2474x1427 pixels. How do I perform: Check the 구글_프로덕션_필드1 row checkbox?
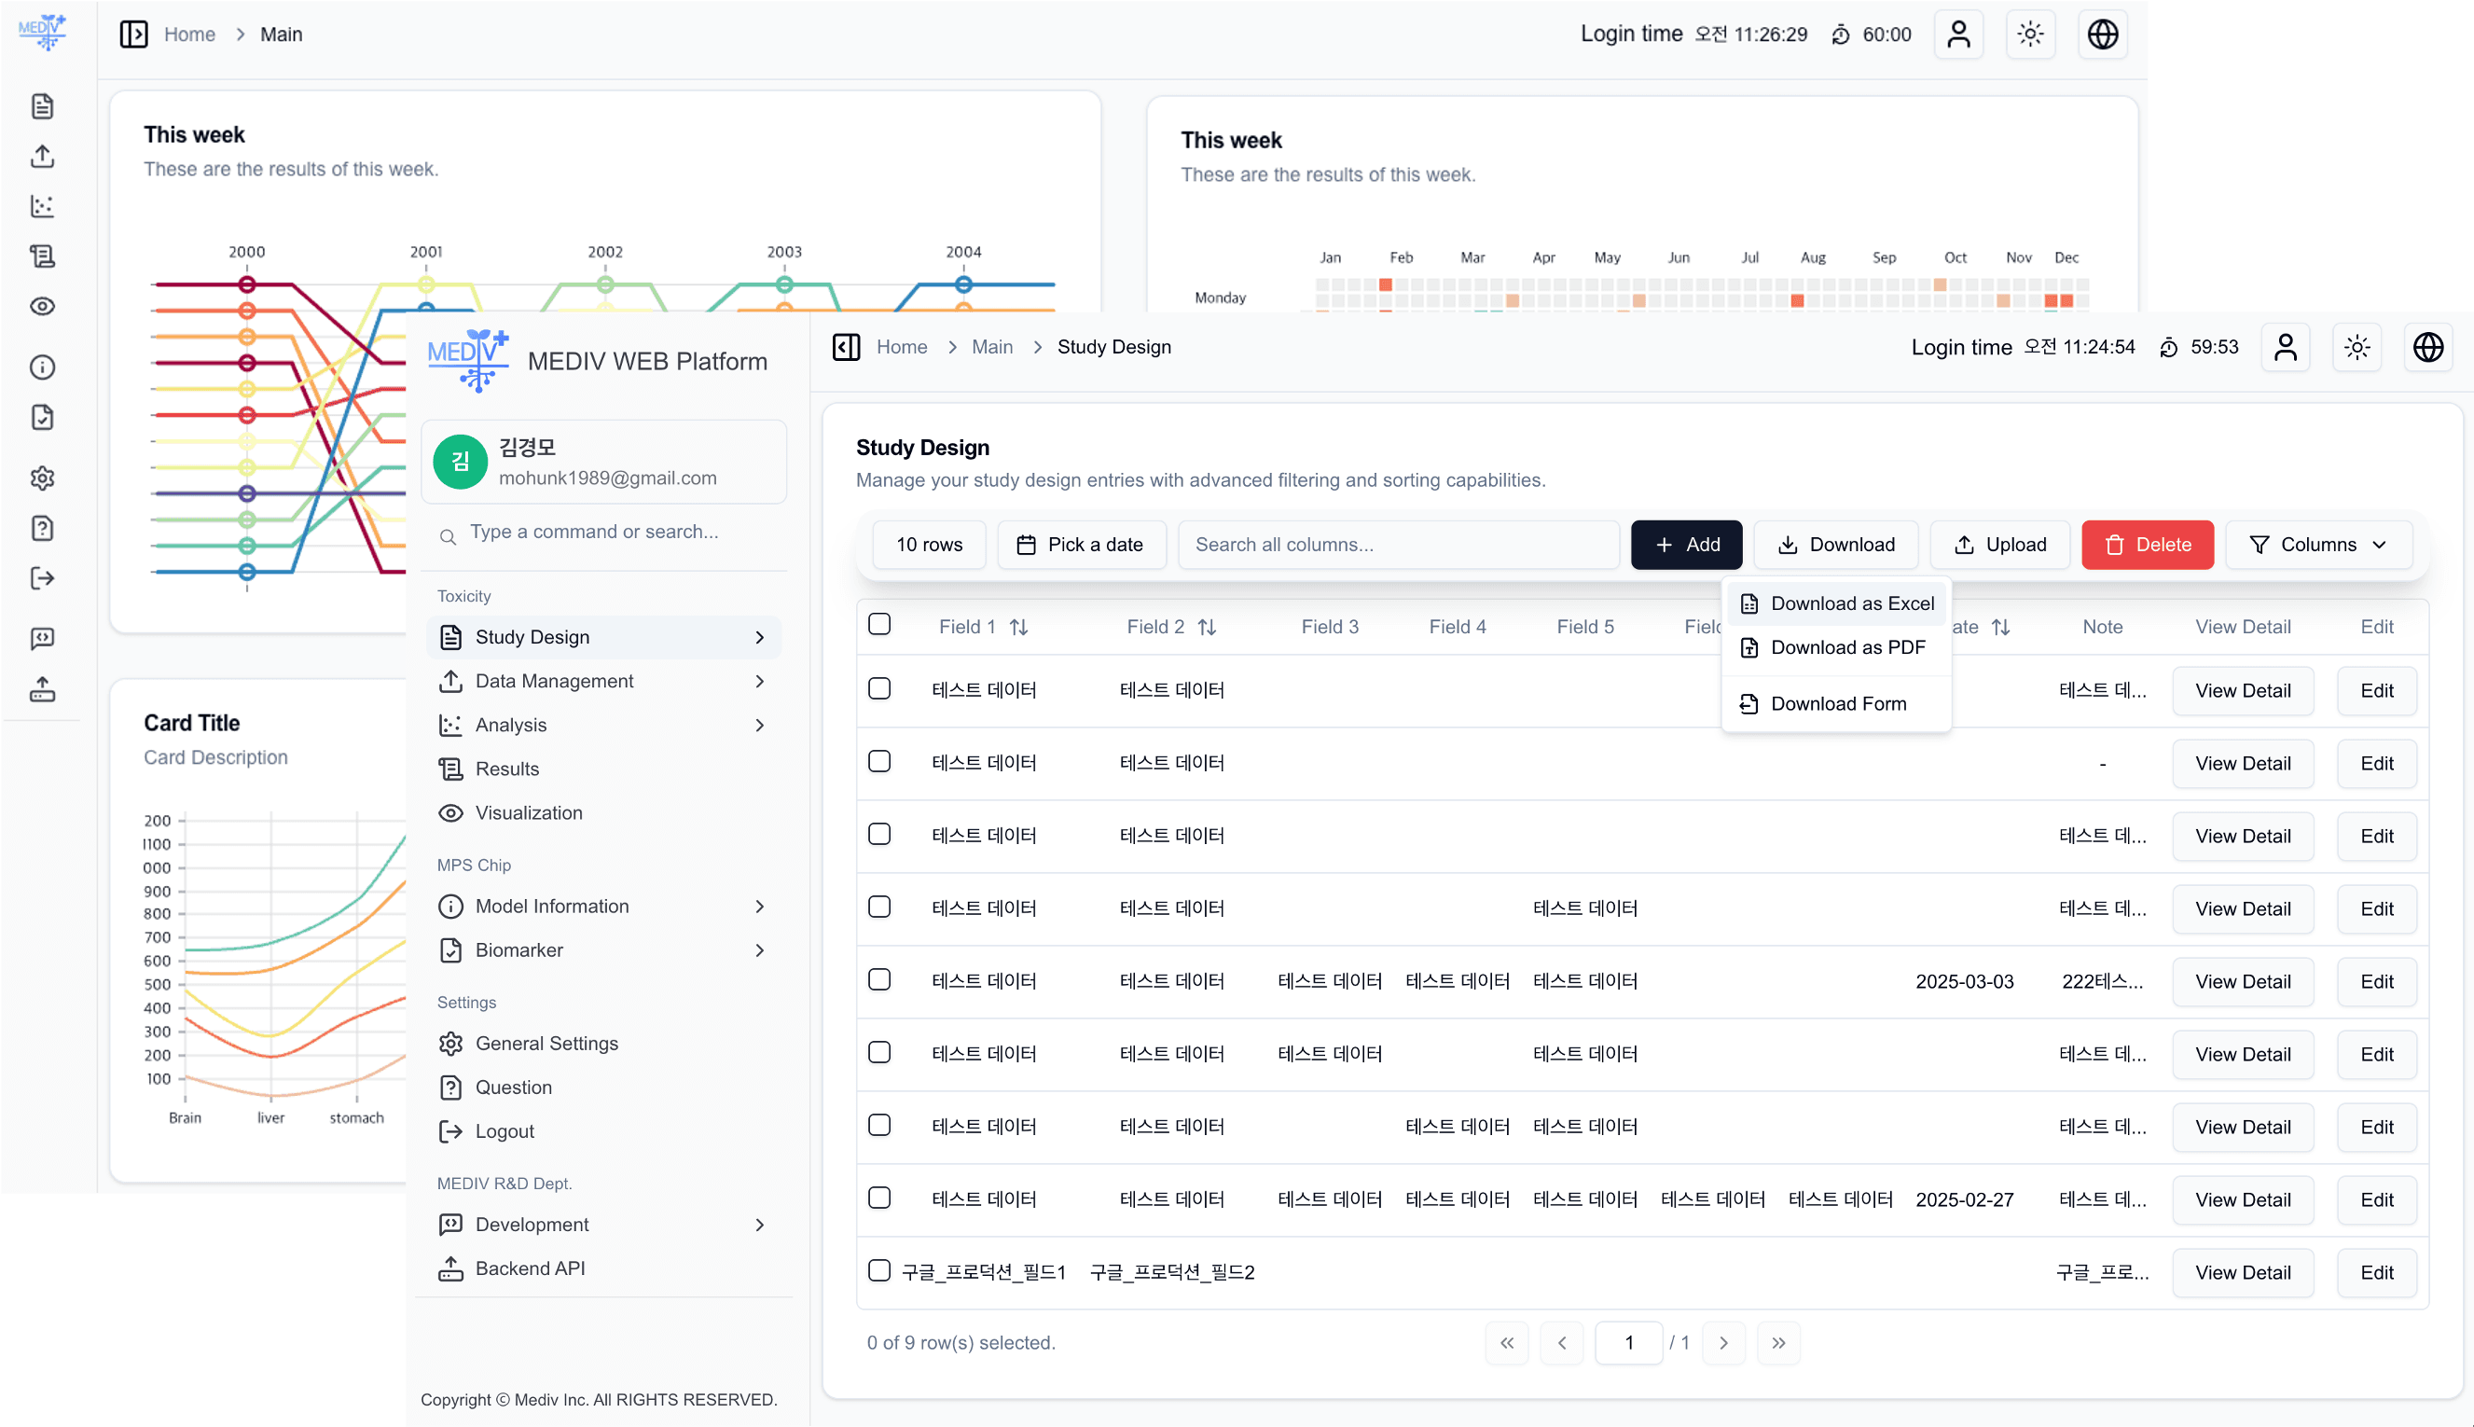(x=878, y=1271)
